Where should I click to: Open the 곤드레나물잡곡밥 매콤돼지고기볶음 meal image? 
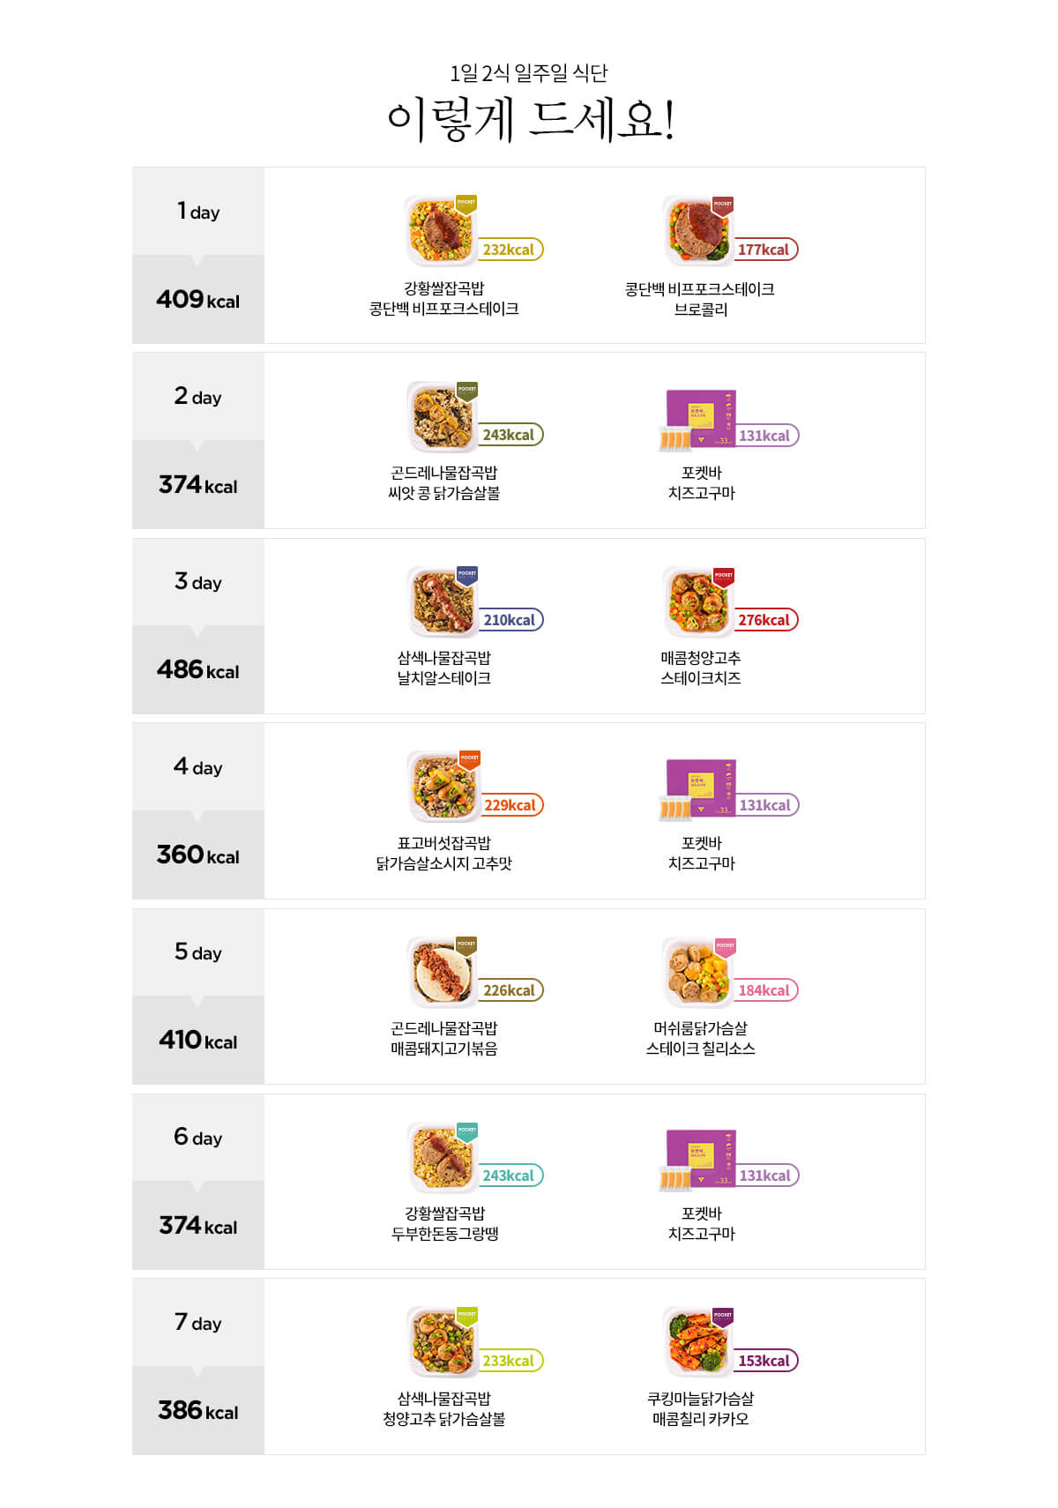click(x=442, y=972)
